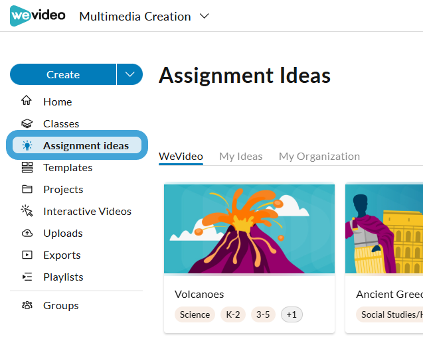Open Groups in the sidebar

pos(61,306)
